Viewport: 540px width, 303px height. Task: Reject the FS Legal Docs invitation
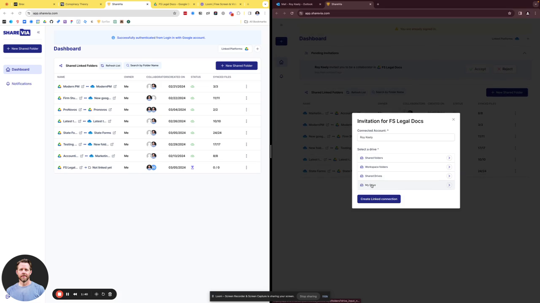pyautogui.click(x=505, y=69)
